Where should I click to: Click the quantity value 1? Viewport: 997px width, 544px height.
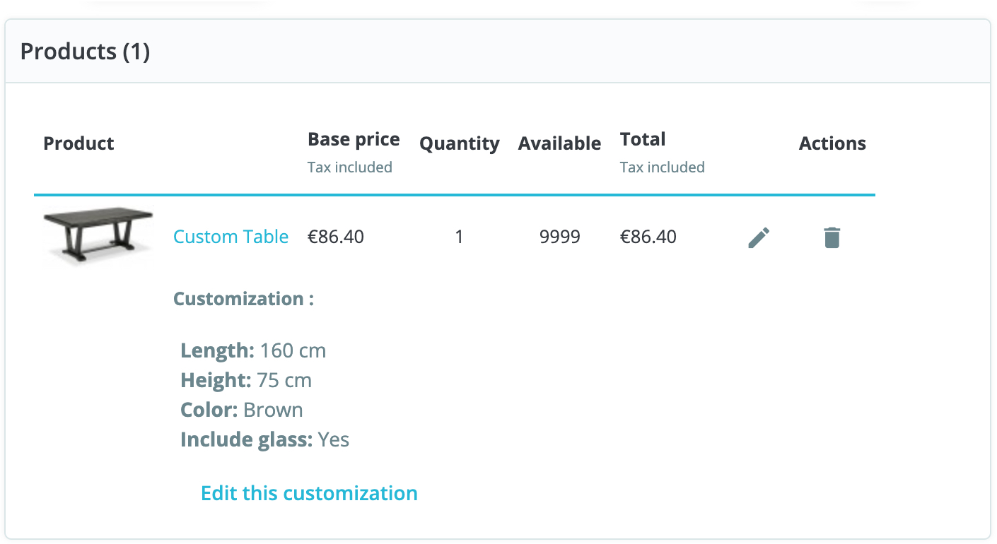pos(459,237)
